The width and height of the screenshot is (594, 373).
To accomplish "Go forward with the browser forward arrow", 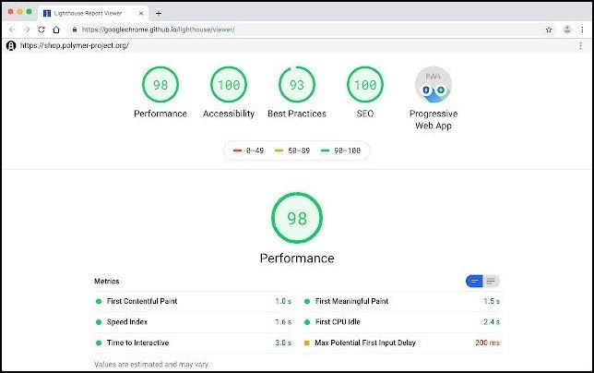I will point(27,30).
